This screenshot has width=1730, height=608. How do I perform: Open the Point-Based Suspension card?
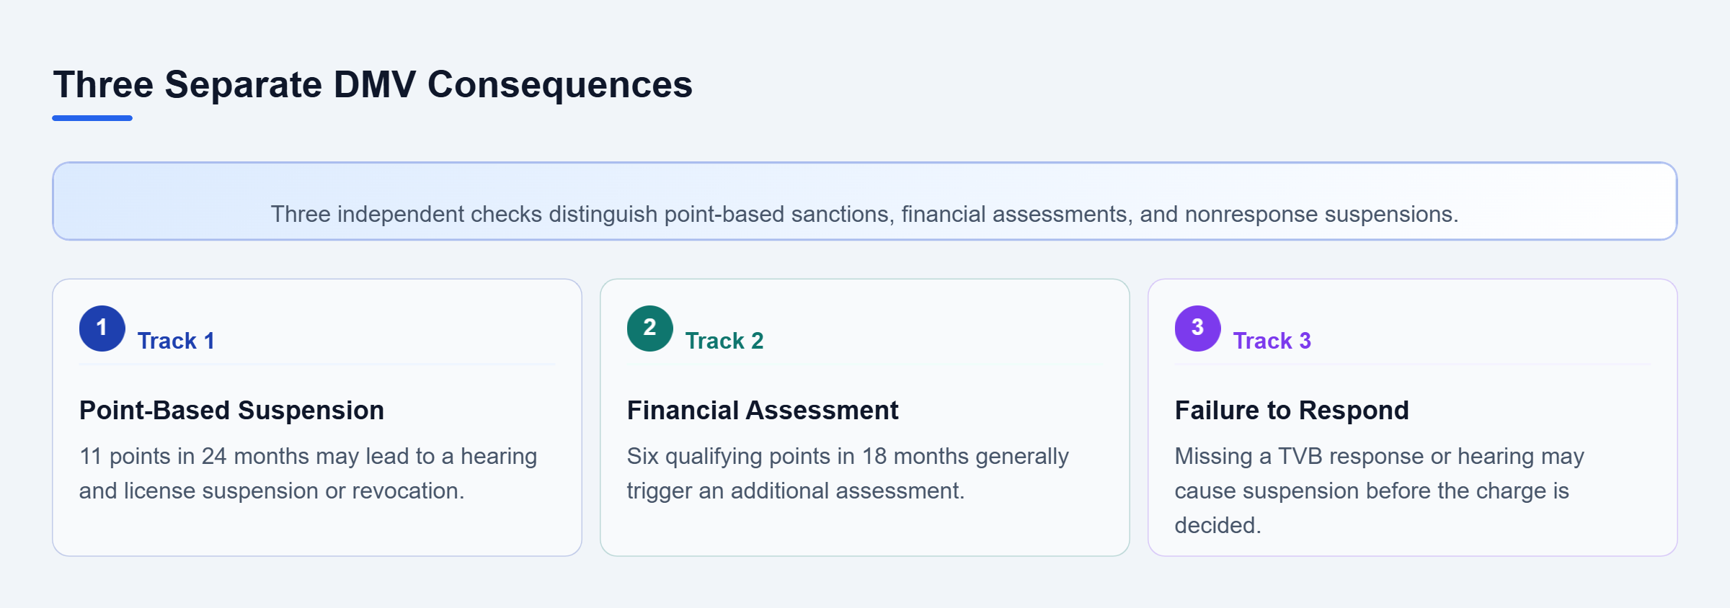pos(317,417)
